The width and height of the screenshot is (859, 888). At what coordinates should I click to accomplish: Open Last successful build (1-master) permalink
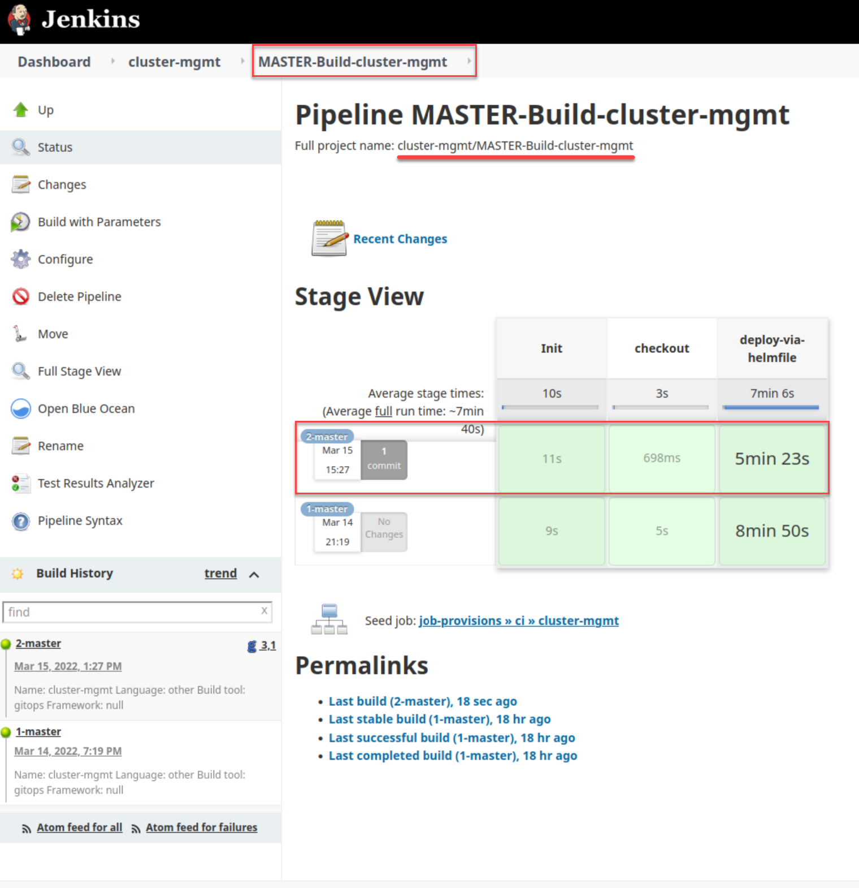(x=452, y=738)
